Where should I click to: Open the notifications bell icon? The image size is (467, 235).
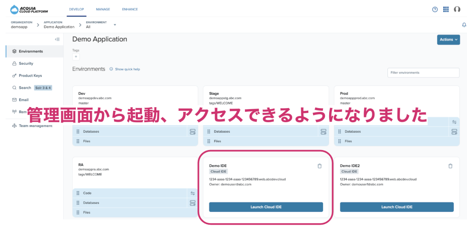click(x=464, y=25)
